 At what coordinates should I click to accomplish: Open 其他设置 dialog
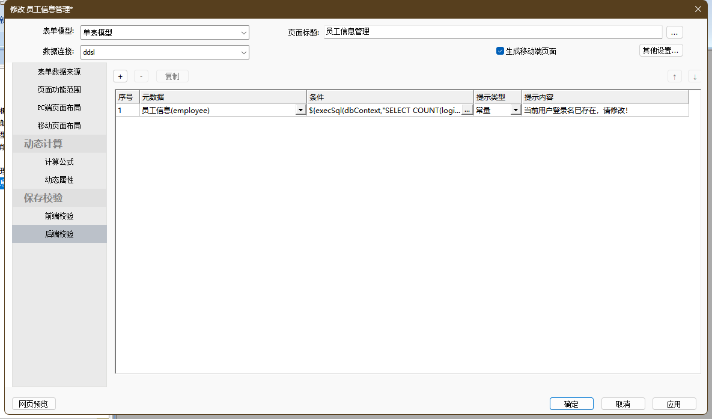(660, 50)
